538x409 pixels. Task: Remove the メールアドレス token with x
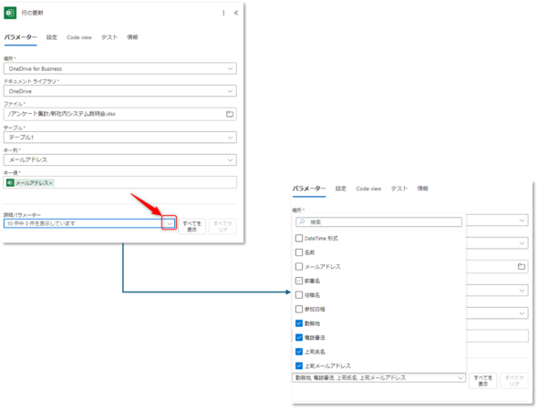51,183
